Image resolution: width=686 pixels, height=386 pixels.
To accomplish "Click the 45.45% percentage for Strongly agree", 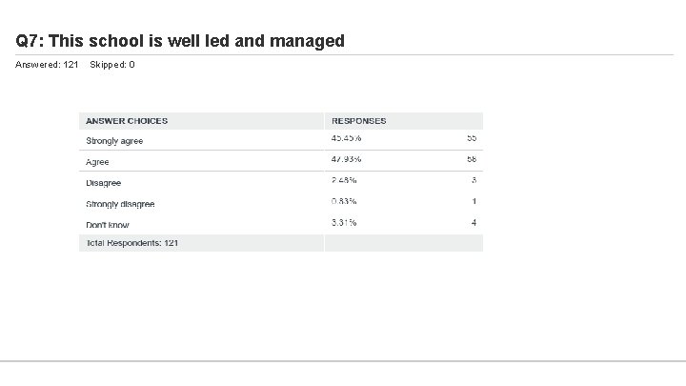I will pos(346,138).
